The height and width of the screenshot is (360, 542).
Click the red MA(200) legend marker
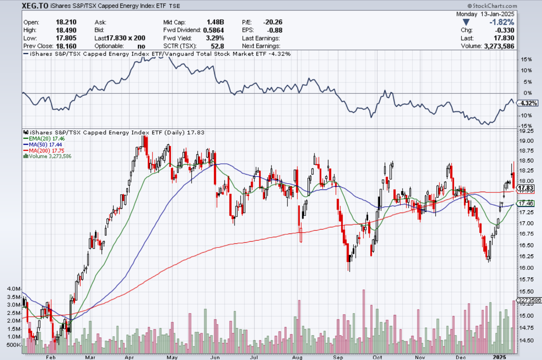point(25,150)
